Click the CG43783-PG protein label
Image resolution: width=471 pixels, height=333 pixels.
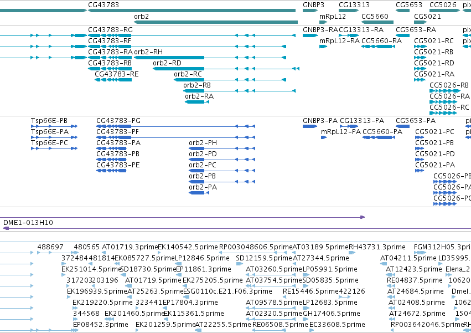[x=118, y=121]
